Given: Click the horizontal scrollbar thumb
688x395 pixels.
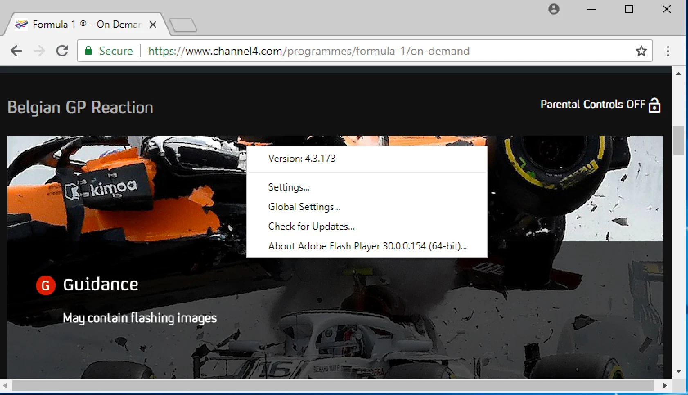Looking at the screenshot, I should tap(333, 385).
